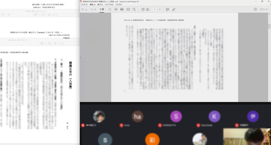Click the search field in lower Preview toolbar

[69, 43]
